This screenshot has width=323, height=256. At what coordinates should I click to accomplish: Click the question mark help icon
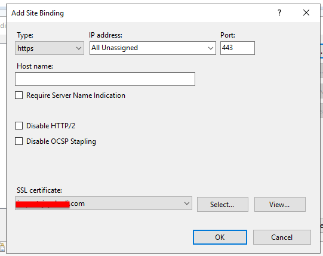click(x=279, y=13)
